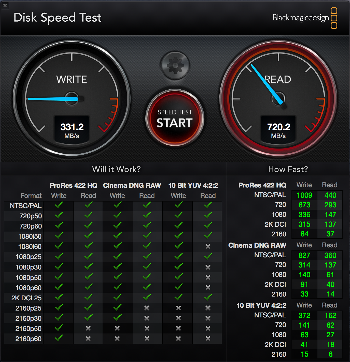Screen dimensions: 350x362
Task: Click Cinema DNG NTSC/PAL read value 360
Action: tap(330, 255)
